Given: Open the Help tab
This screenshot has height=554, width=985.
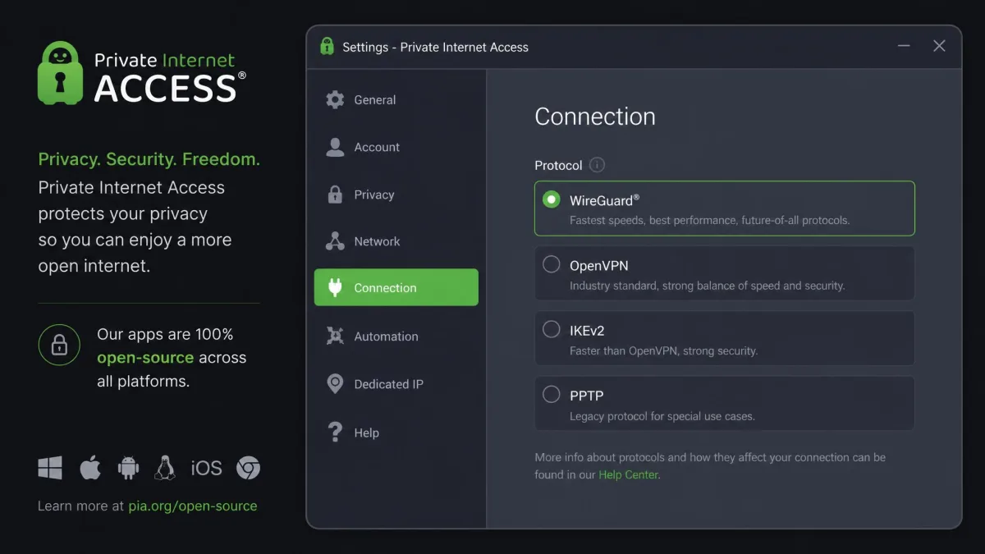Looking at the screenshot, I should pyautogui.click(x=396, y=433).
